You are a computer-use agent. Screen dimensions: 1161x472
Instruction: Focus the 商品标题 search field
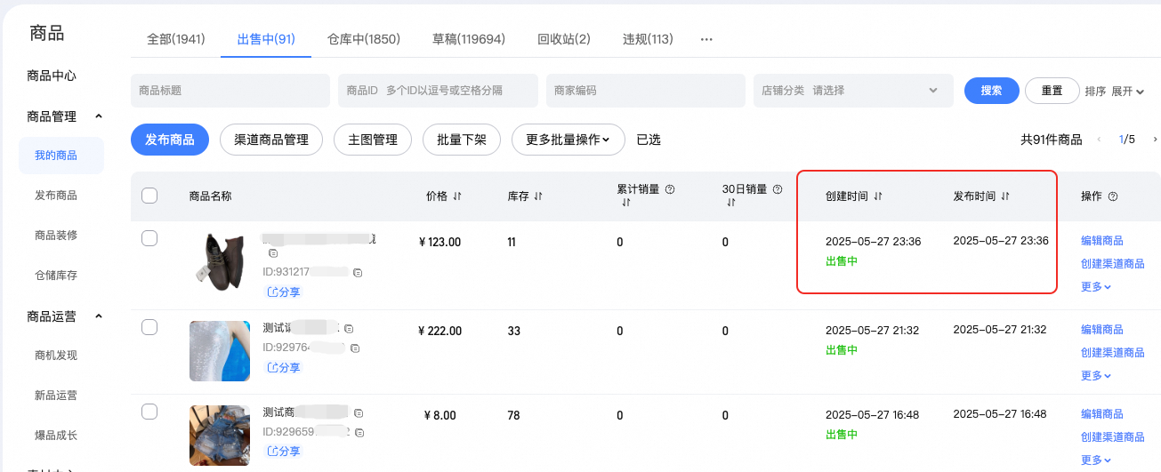click(x=230, y=91)
